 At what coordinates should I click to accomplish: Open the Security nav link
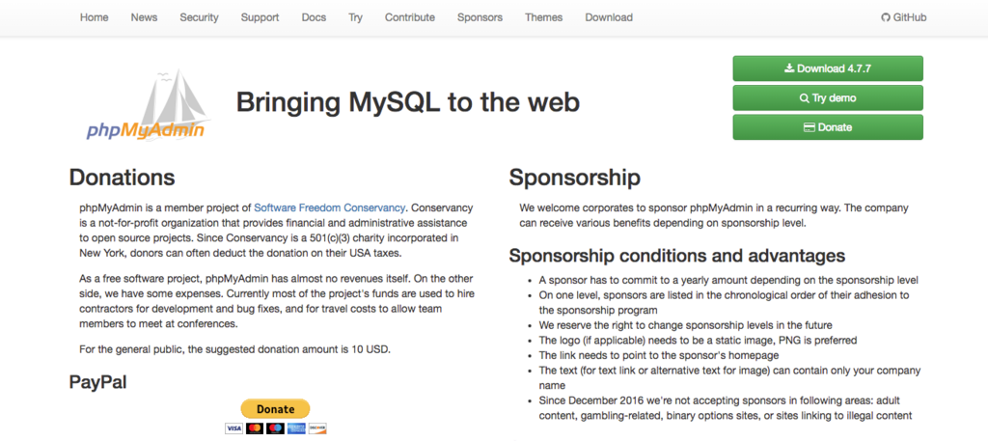point(199,17)
